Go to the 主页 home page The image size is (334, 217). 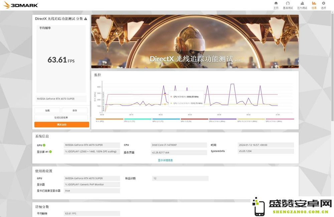coord(276,5)
